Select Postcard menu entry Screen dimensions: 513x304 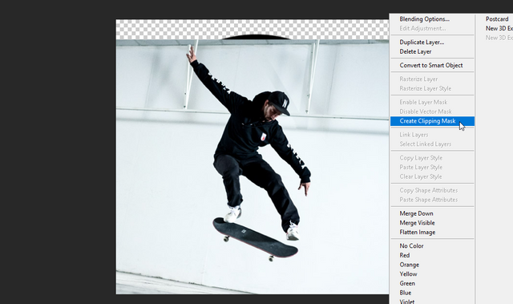pyautogui.click(x=497, y=19)
